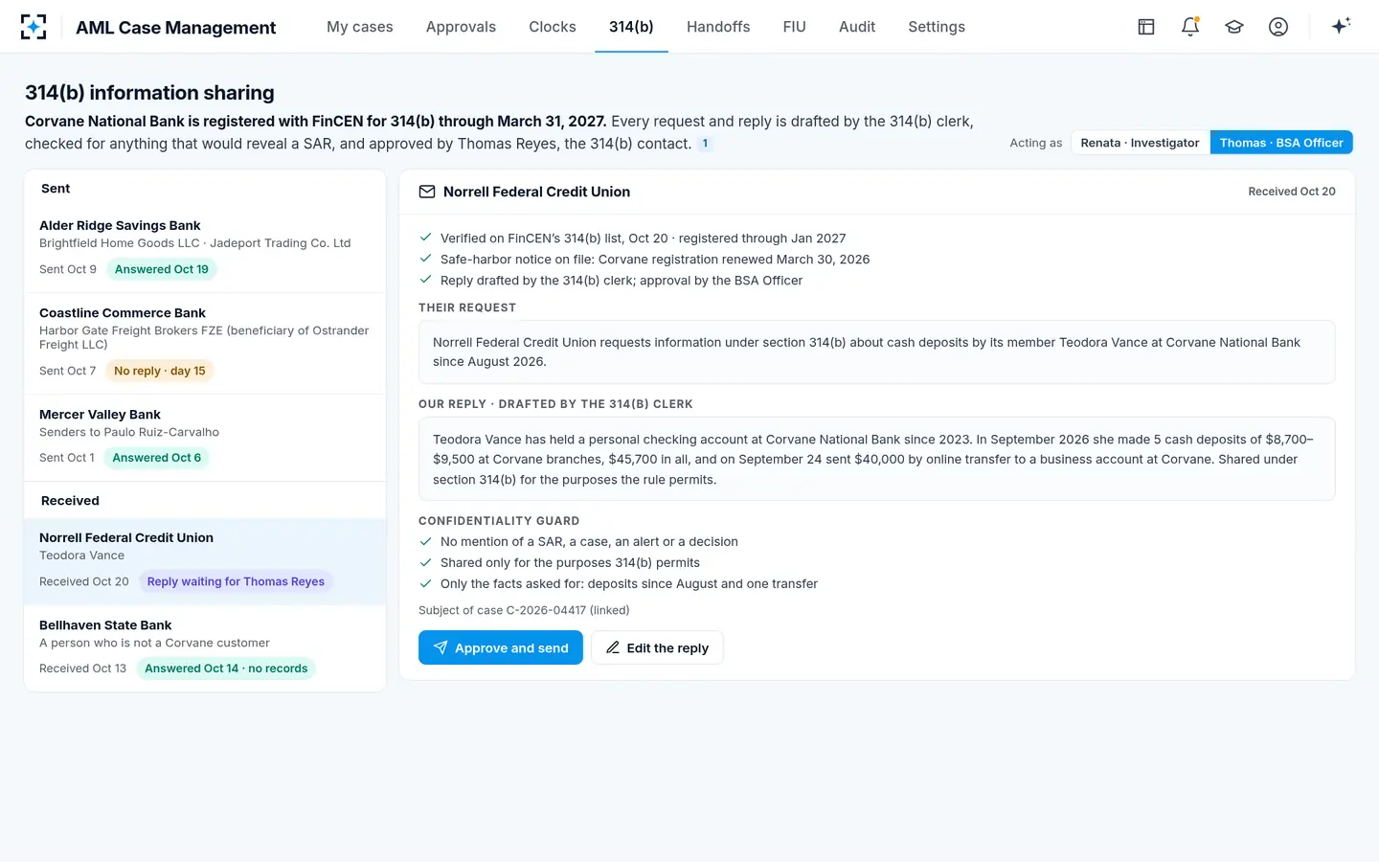Open the Coastline Commerce Bank request
The height and width of the screenshot is (862, 1379).
pos(205,344)
